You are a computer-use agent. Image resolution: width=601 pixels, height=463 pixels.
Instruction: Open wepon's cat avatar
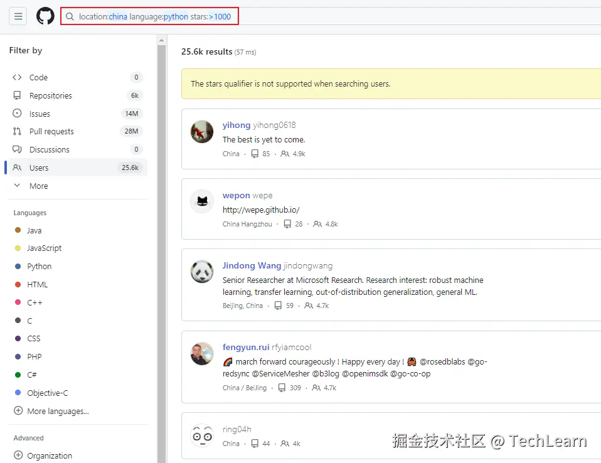(202, 201)
